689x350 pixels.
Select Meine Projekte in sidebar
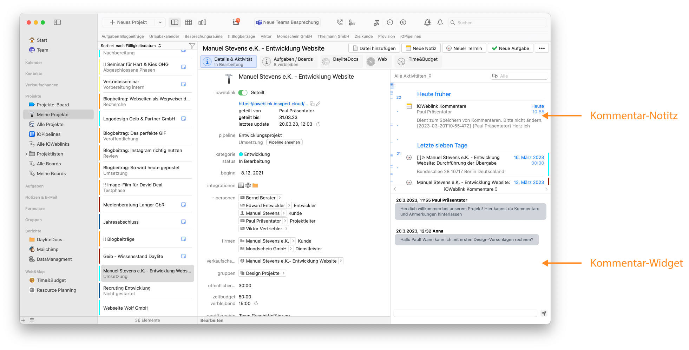pos(58,114)
